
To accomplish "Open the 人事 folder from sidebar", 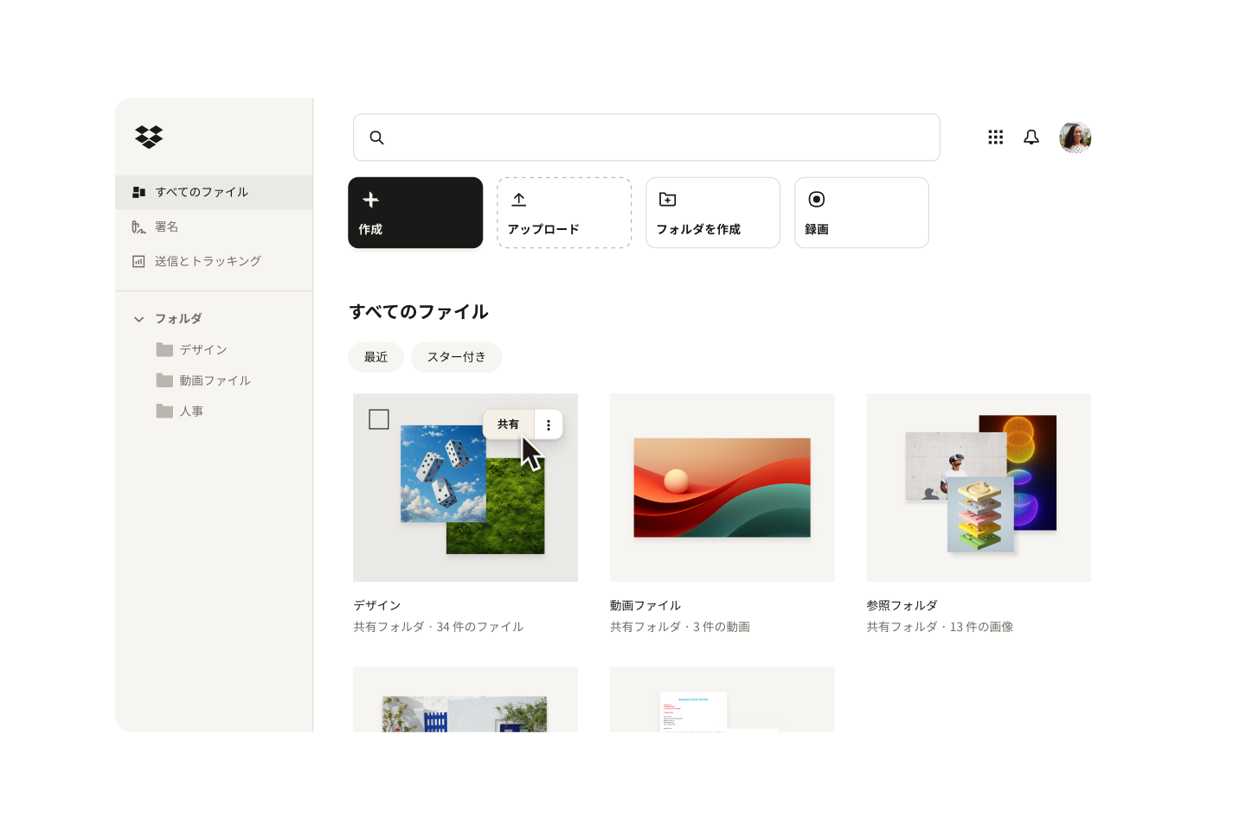I will pyautogui.click(x=191, y=412).
